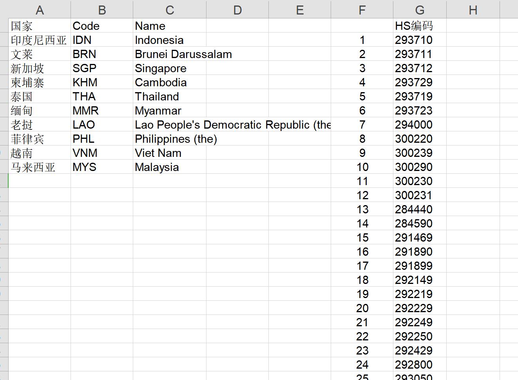Select the Lao People's Democratic Republic cell
The image size is (518, 380).
170,124
